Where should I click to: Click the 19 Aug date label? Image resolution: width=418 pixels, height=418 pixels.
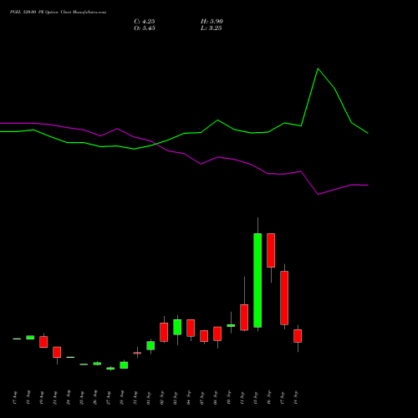[42, 398]
